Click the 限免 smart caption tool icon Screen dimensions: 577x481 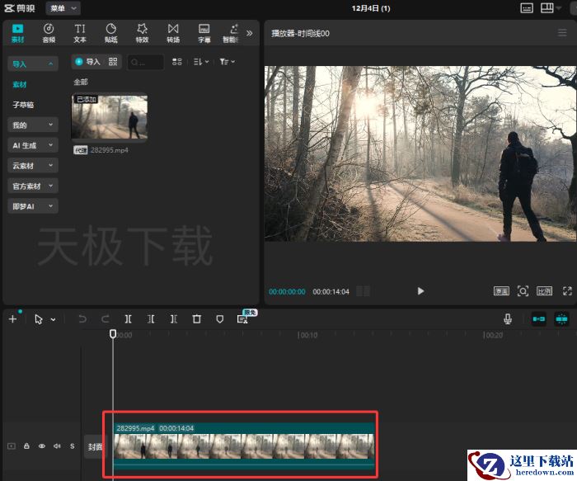[243, 319]
